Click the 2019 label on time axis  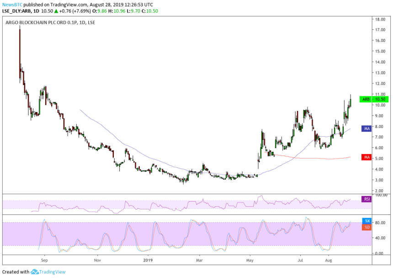[x=148, y=260]
